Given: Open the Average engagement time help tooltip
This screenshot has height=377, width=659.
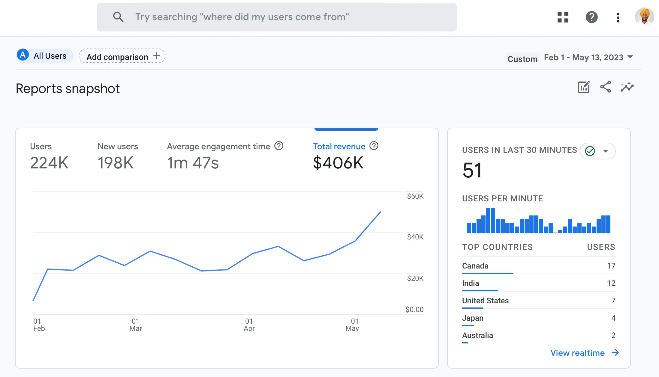Looking at the screenshot, I should click(278, 146).
